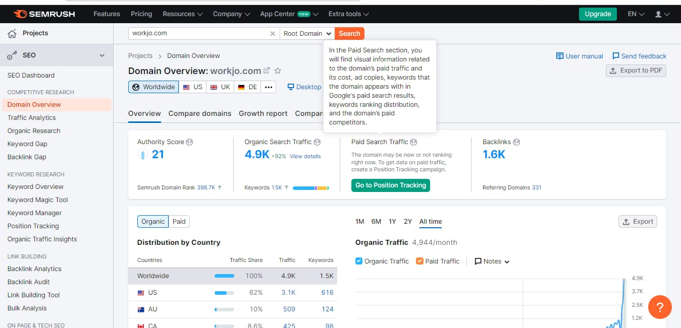Click the orange help question mark button
The image size is (681, 328).
coord(660,307)
